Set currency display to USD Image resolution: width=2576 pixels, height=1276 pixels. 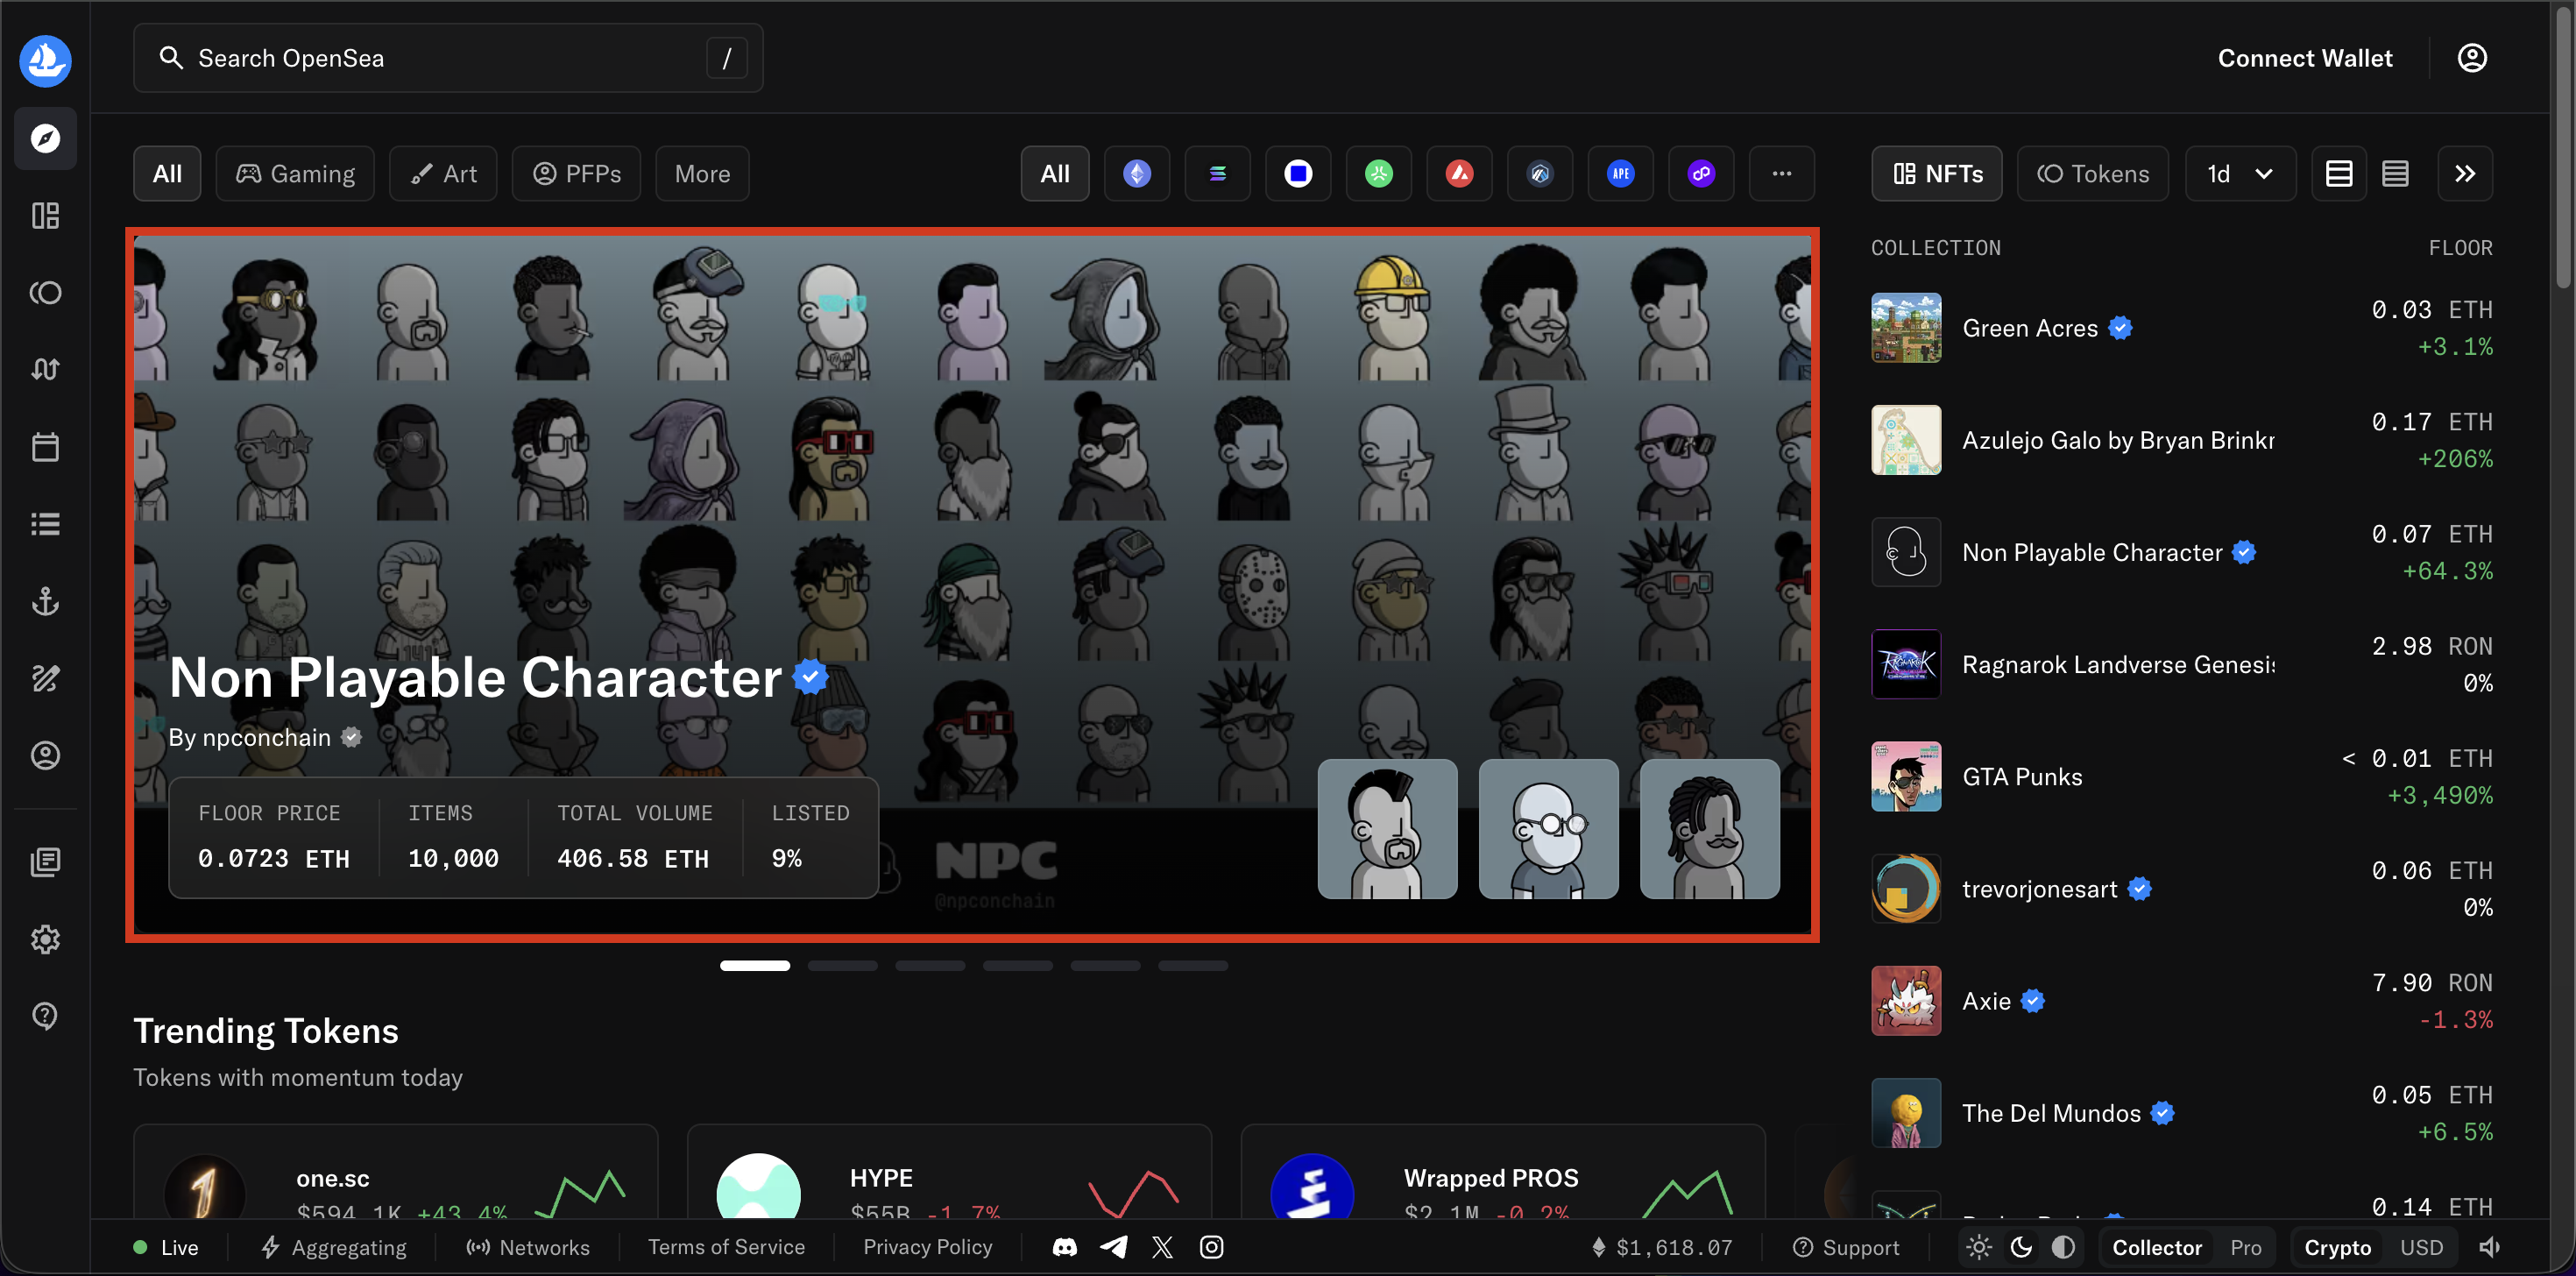click(2421, 1247)
